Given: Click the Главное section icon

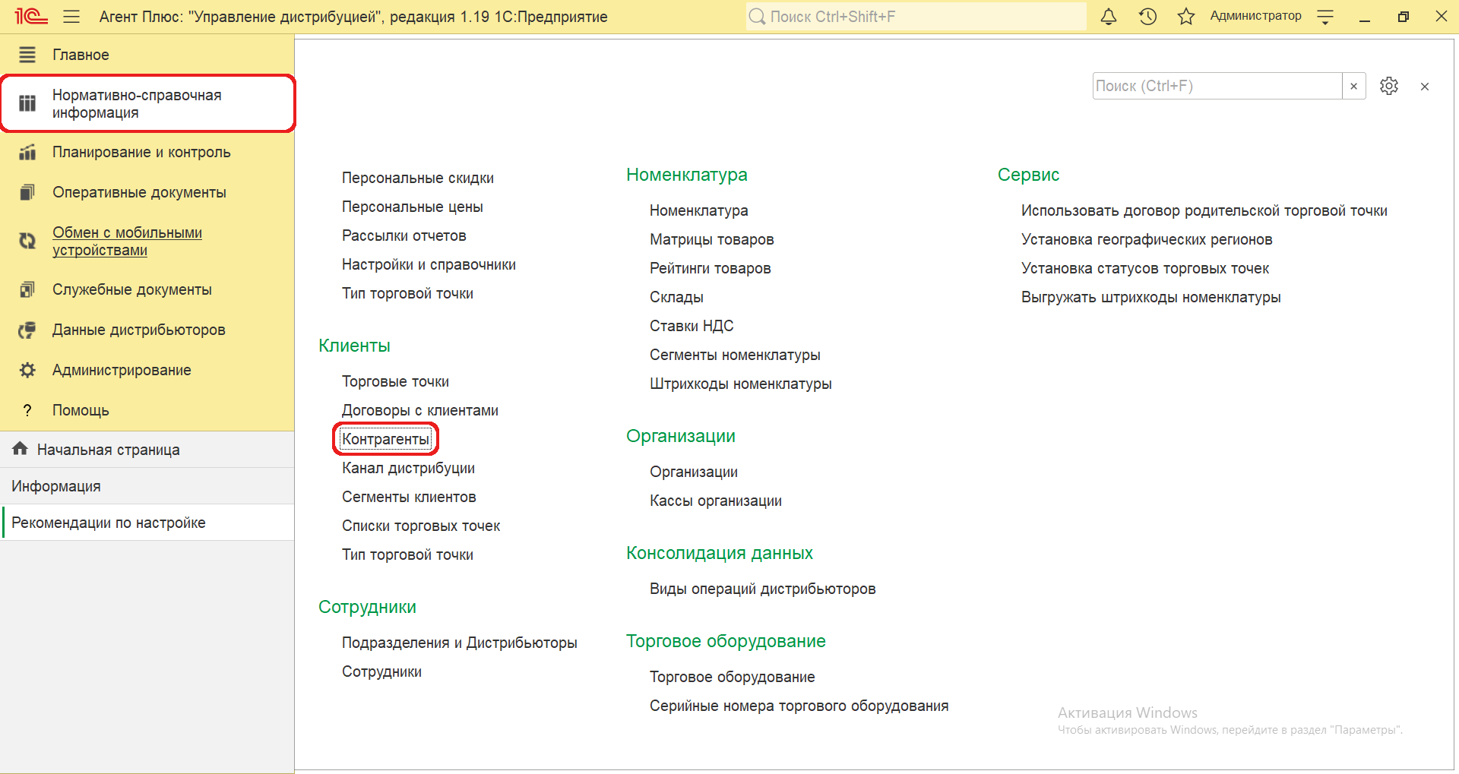Looking at the screenshot, I should point(27,55).
